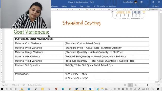
Task: Open Ribbon Display Options
Action: (x=141, y=2)
